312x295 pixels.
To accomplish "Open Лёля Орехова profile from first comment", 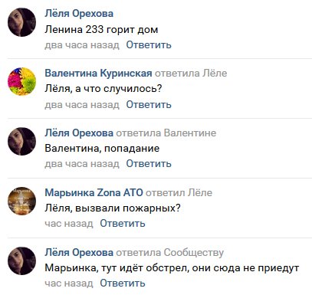I will (x=79, y=14).
